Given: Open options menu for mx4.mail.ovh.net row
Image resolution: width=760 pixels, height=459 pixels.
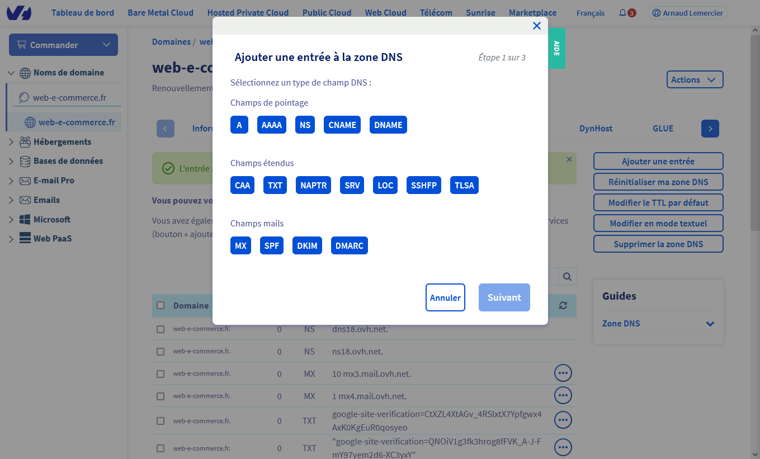Looking at the screenshot, I should (x=563, y=396).
